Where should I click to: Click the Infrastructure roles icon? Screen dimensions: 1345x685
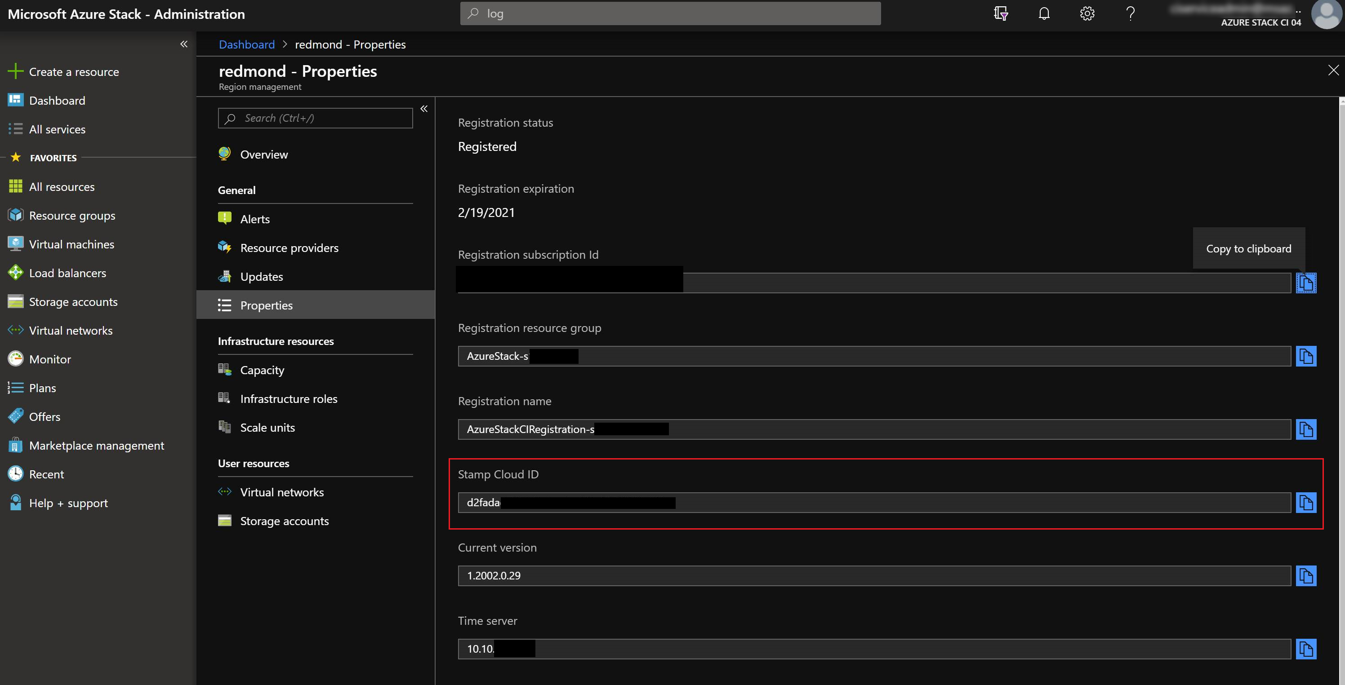click(226, 398)
